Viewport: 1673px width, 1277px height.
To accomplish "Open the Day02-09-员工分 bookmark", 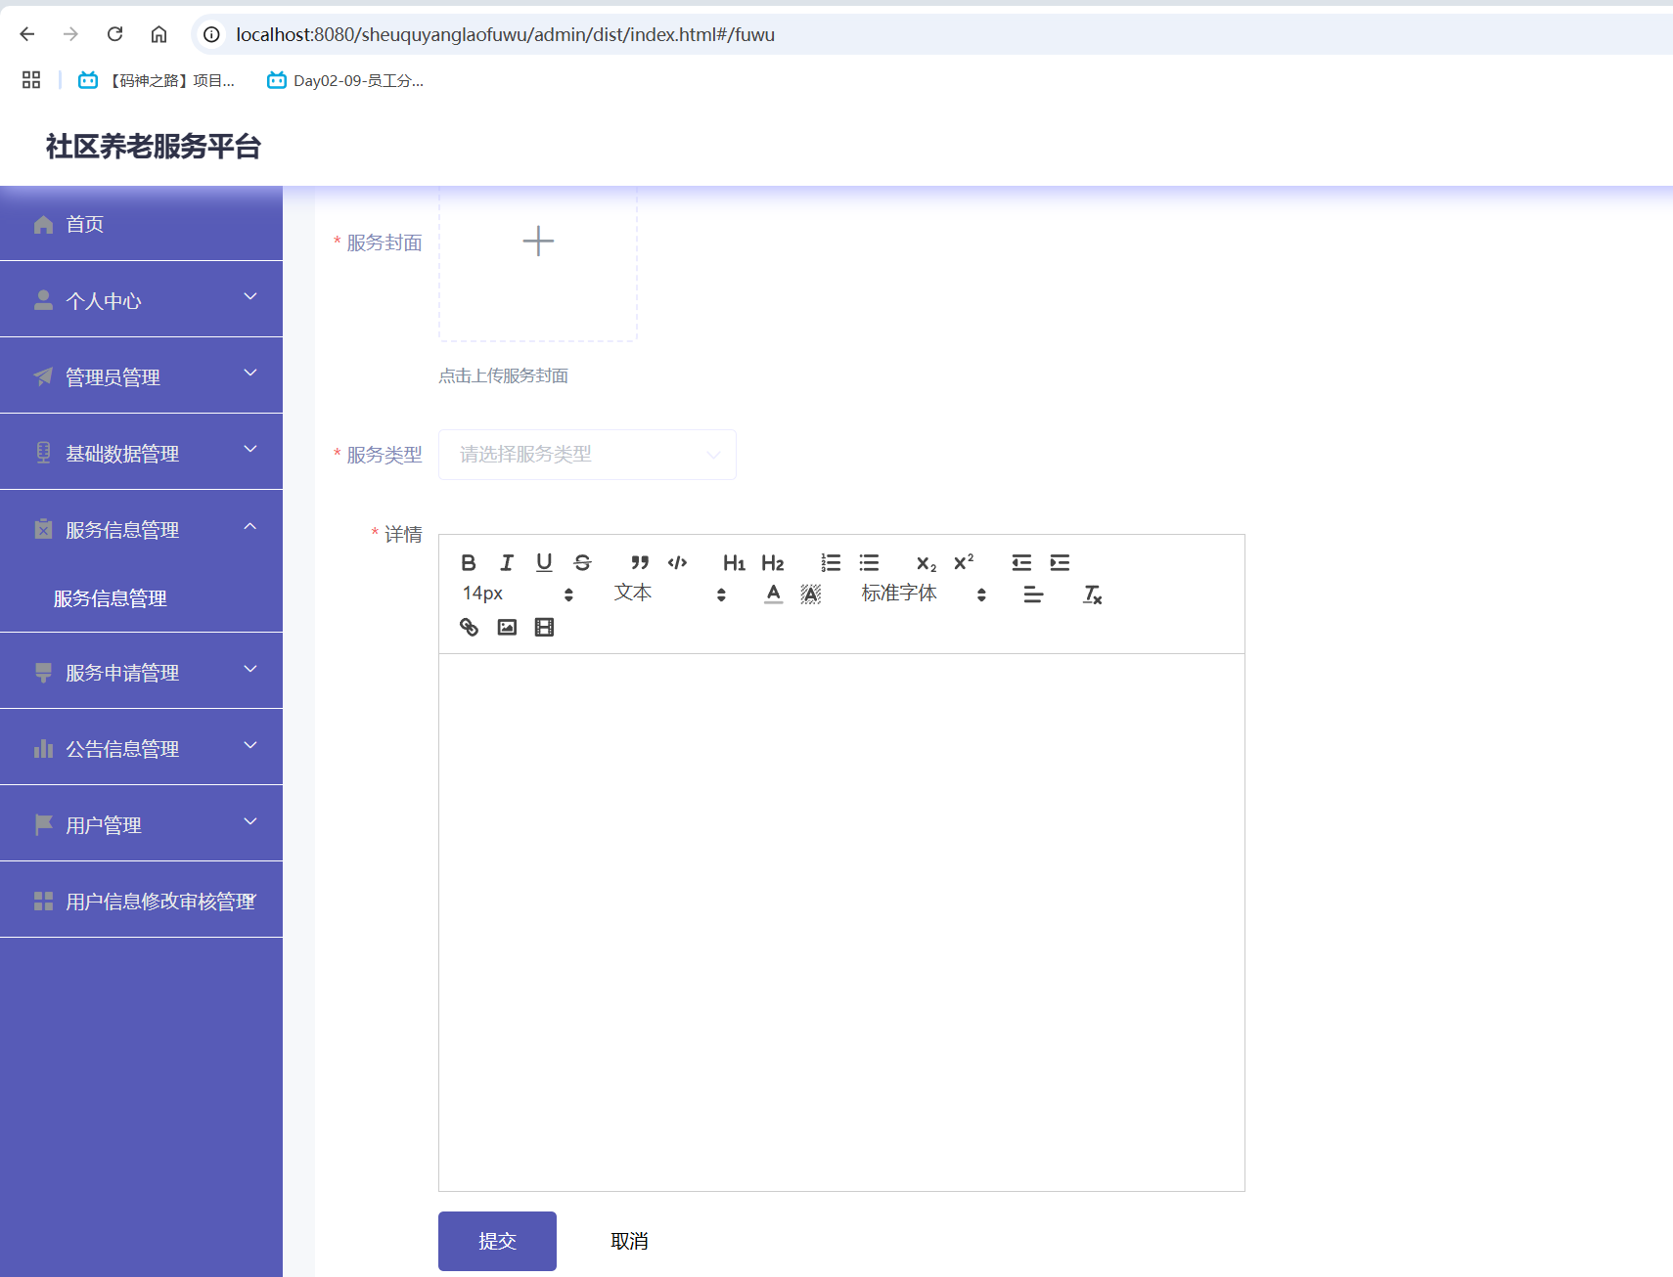I will pos(345,80).
